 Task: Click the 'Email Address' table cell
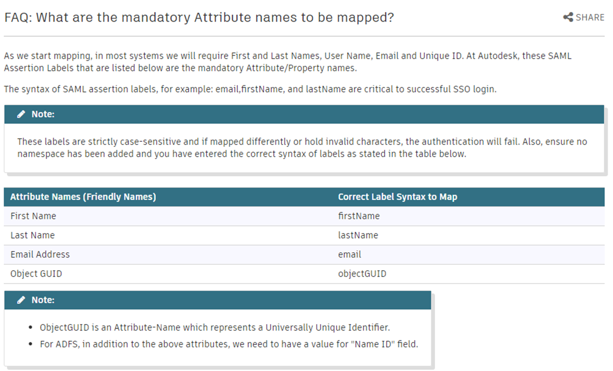point(40,255)
